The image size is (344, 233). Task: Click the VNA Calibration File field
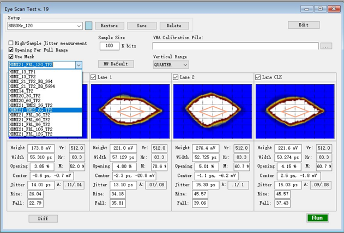[x=236, y=46]
